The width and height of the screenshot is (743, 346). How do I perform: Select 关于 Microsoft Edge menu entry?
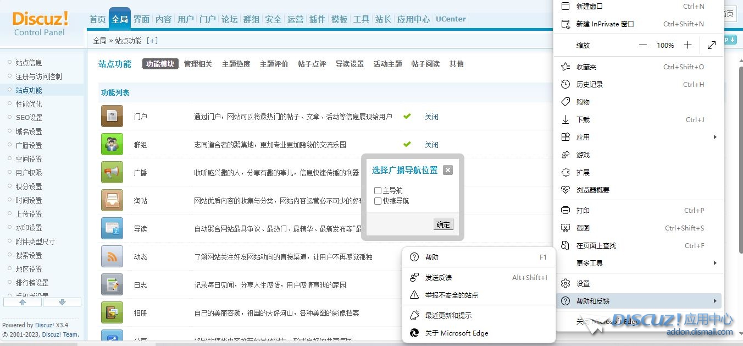456,333
